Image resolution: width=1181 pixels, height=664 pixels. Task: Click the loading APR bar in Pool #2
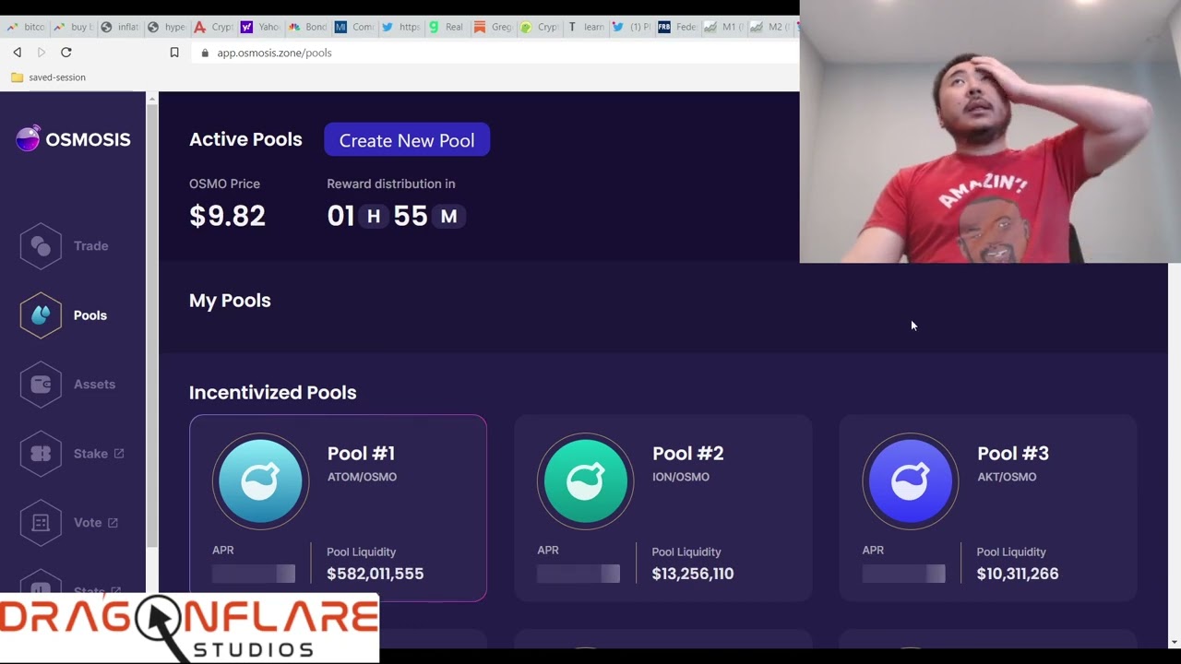(x=579, y=574)
